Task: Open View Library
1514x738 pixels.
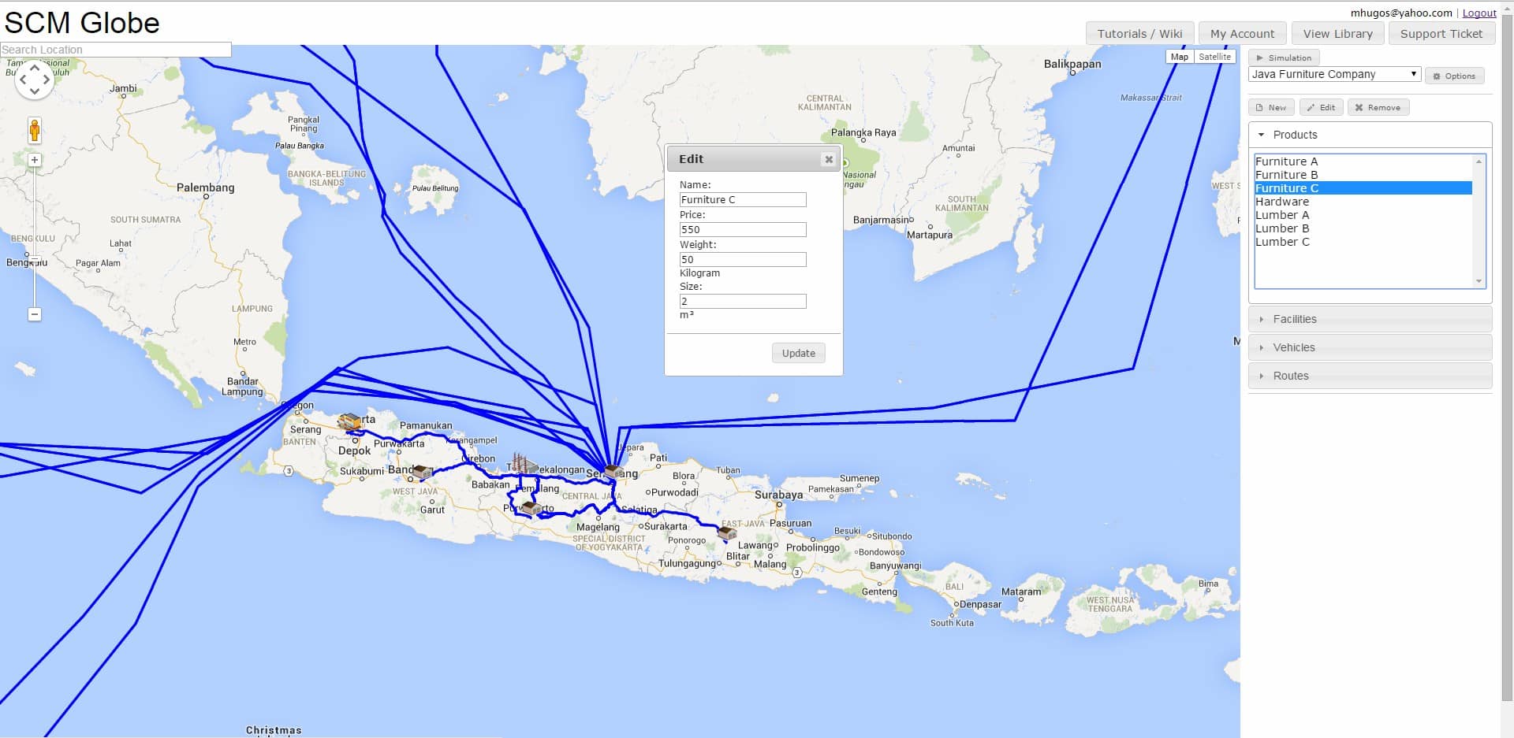Action: pyautogui.click(x=1337, y=34)
